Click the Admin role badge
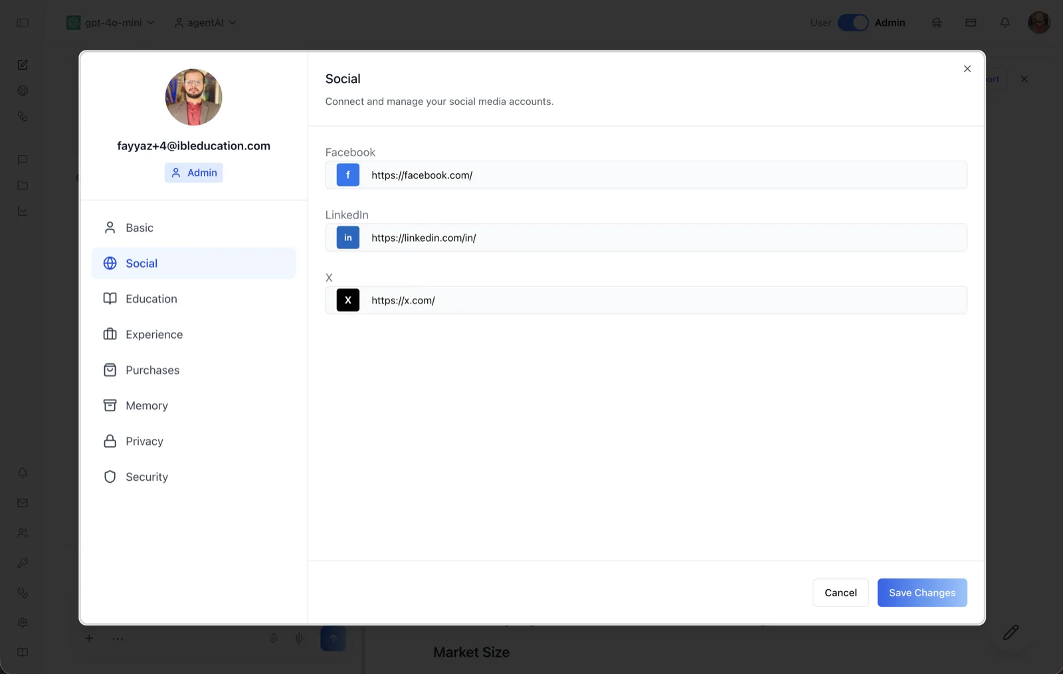Viewport: 1063px width, 674px height. coord(194,173)
